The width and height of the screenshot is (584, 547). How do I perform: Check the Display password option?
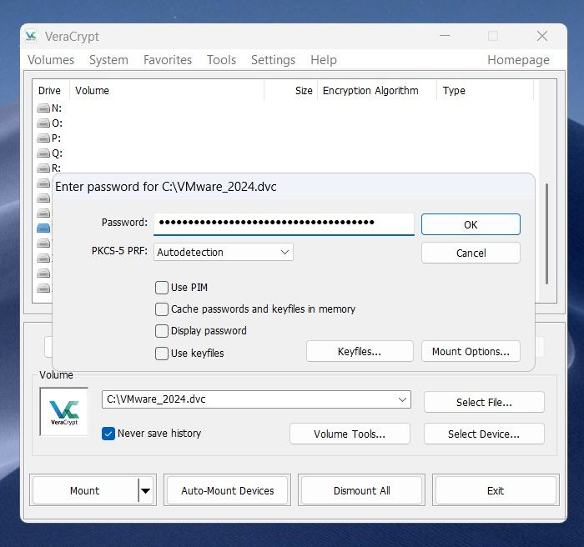(162, 331)
